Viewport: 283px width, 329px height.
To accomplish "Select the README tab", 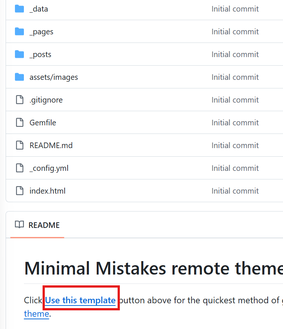I will (x=44, y=225).
